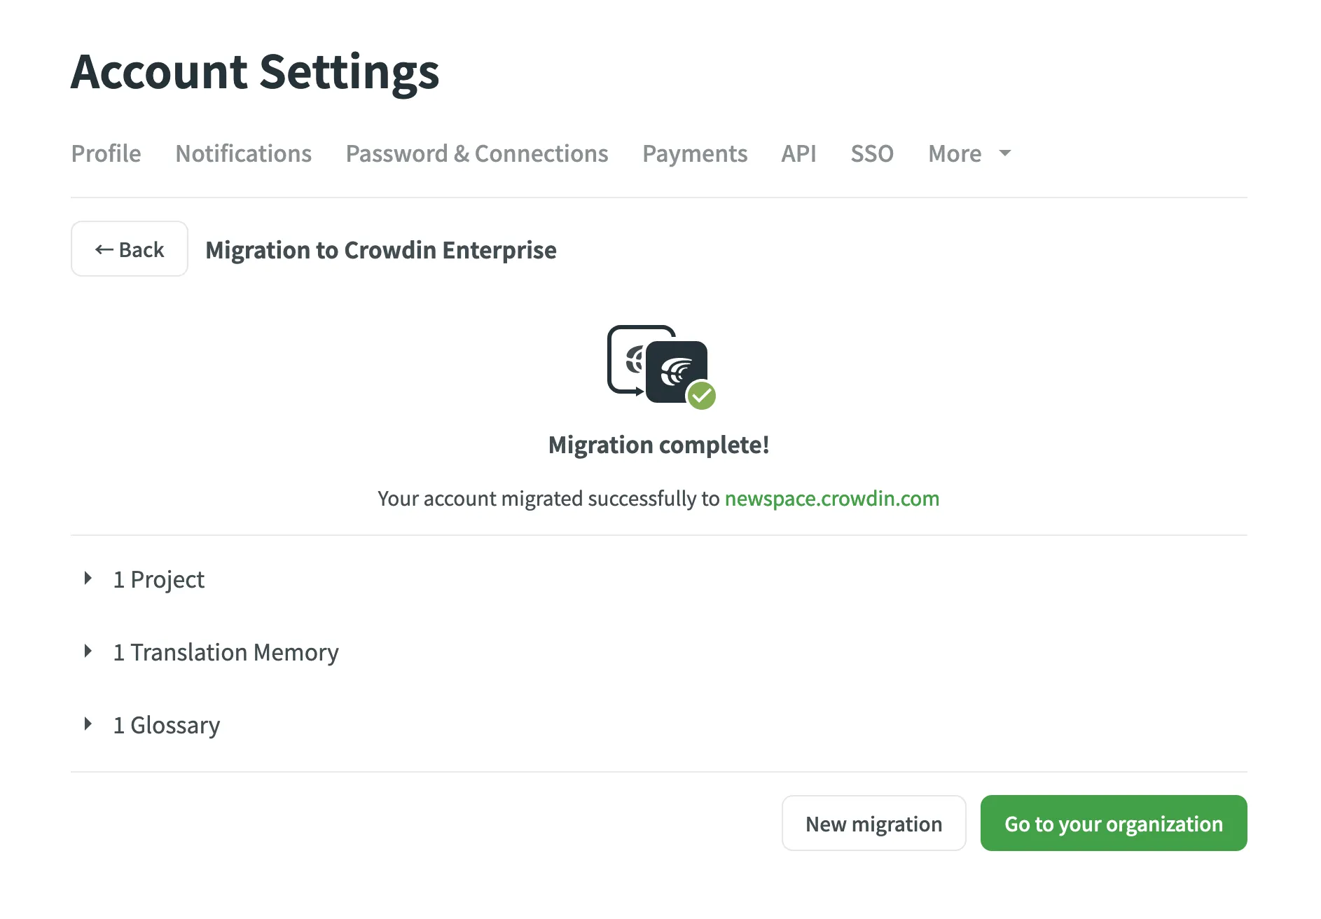Screen dimensions: 1321x919
Task: Expand the 1 Glossary section
Action: coord(89,724)
